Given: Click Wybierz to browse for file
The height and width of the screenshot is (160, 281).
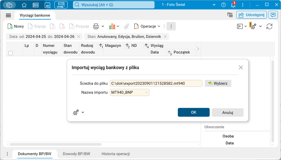Looking at the screenshot, I should point(218,83).
